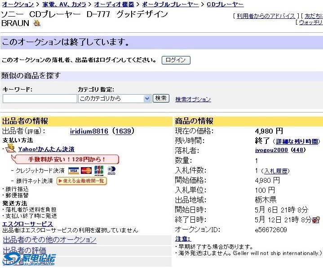This screenshot has width=323, height=268.
Task: Open the オークション breadcrumb link
Action: (18, 4)
